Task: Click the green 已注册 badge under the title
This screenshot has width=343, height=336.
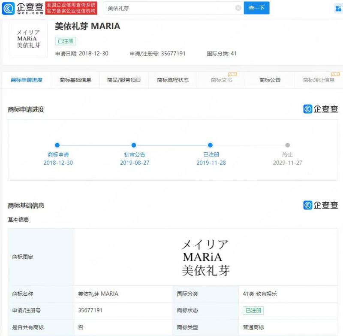Action: point(66,41)
